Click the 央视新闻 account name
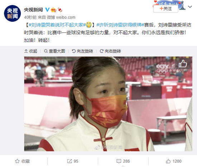Viewport: 197px width, 167px height. point(33,10)
